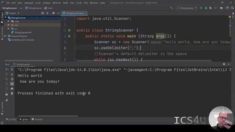This screenshot has height=132, width=235.
Task: Toggle soft-wrap in Run console
Action: [12, 79]
